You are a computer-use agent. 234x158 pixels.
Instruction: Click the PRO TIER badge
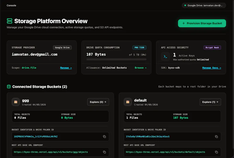(140, 47)
